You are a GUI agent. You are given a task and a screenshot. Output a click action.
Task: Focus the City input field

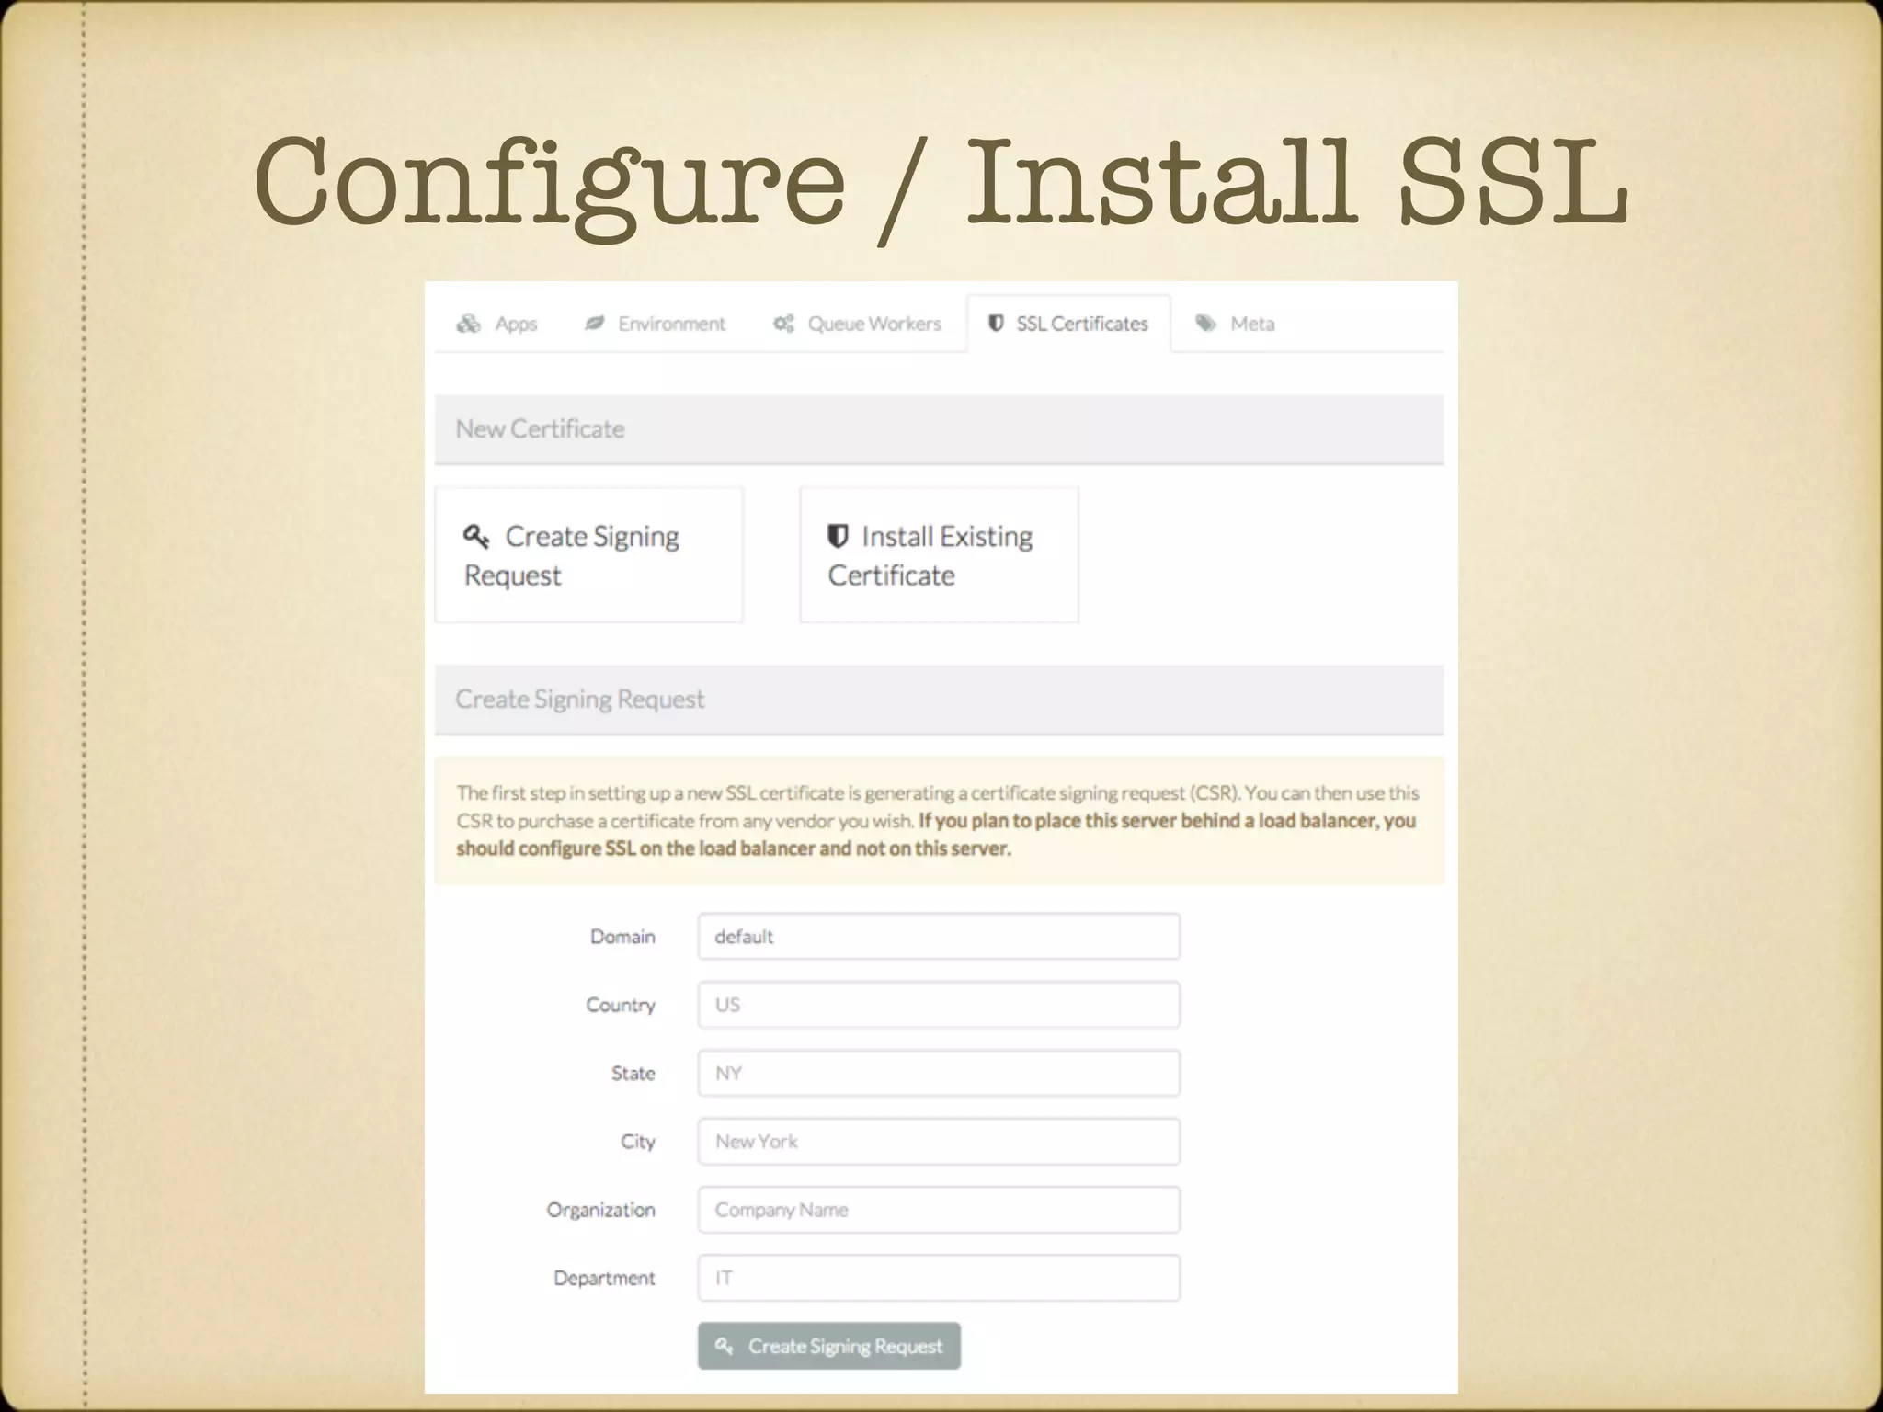[x=939, y=1142]
